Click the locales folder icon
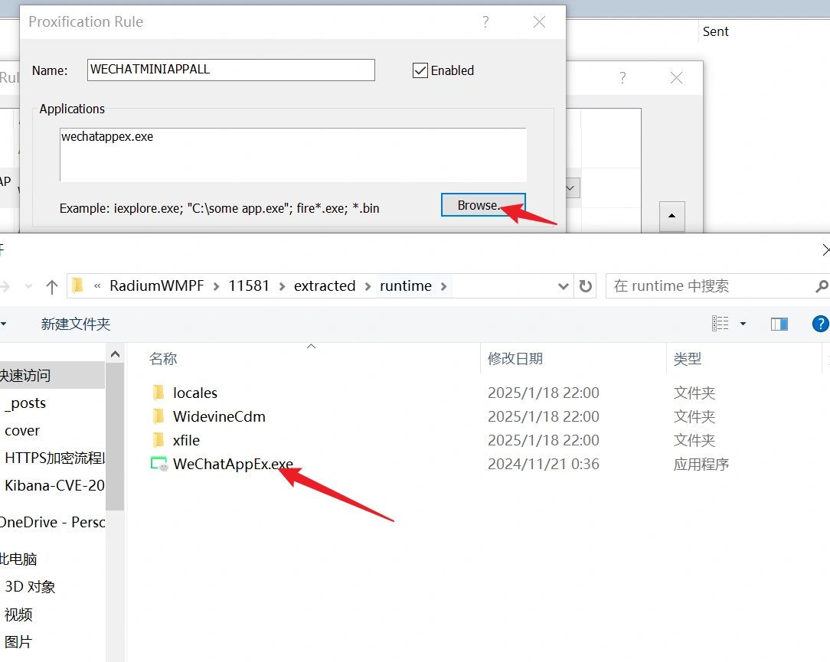Screen dimensions: 830x662 click(x=158, y=393)
